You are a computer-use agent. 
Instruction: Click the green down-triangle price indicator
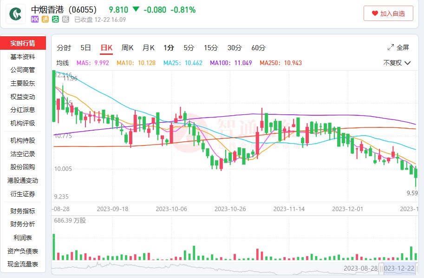pos(136,9)
